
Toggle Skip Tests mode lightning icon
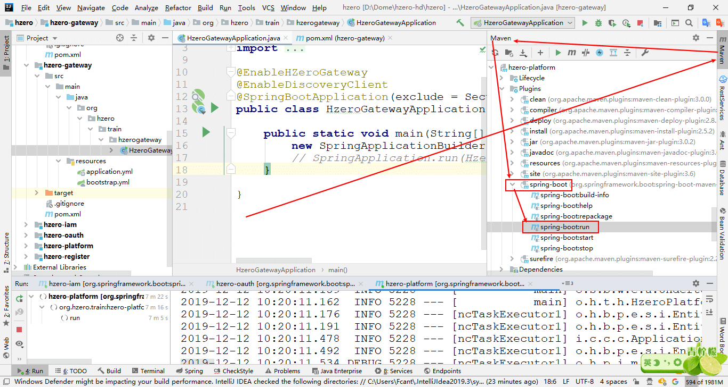tap(600, 53)
